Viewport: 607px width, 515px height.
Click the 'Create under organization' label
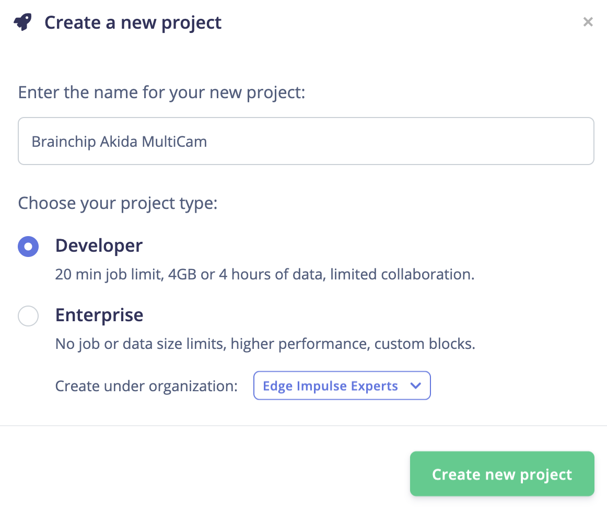(x=146, y=387)
